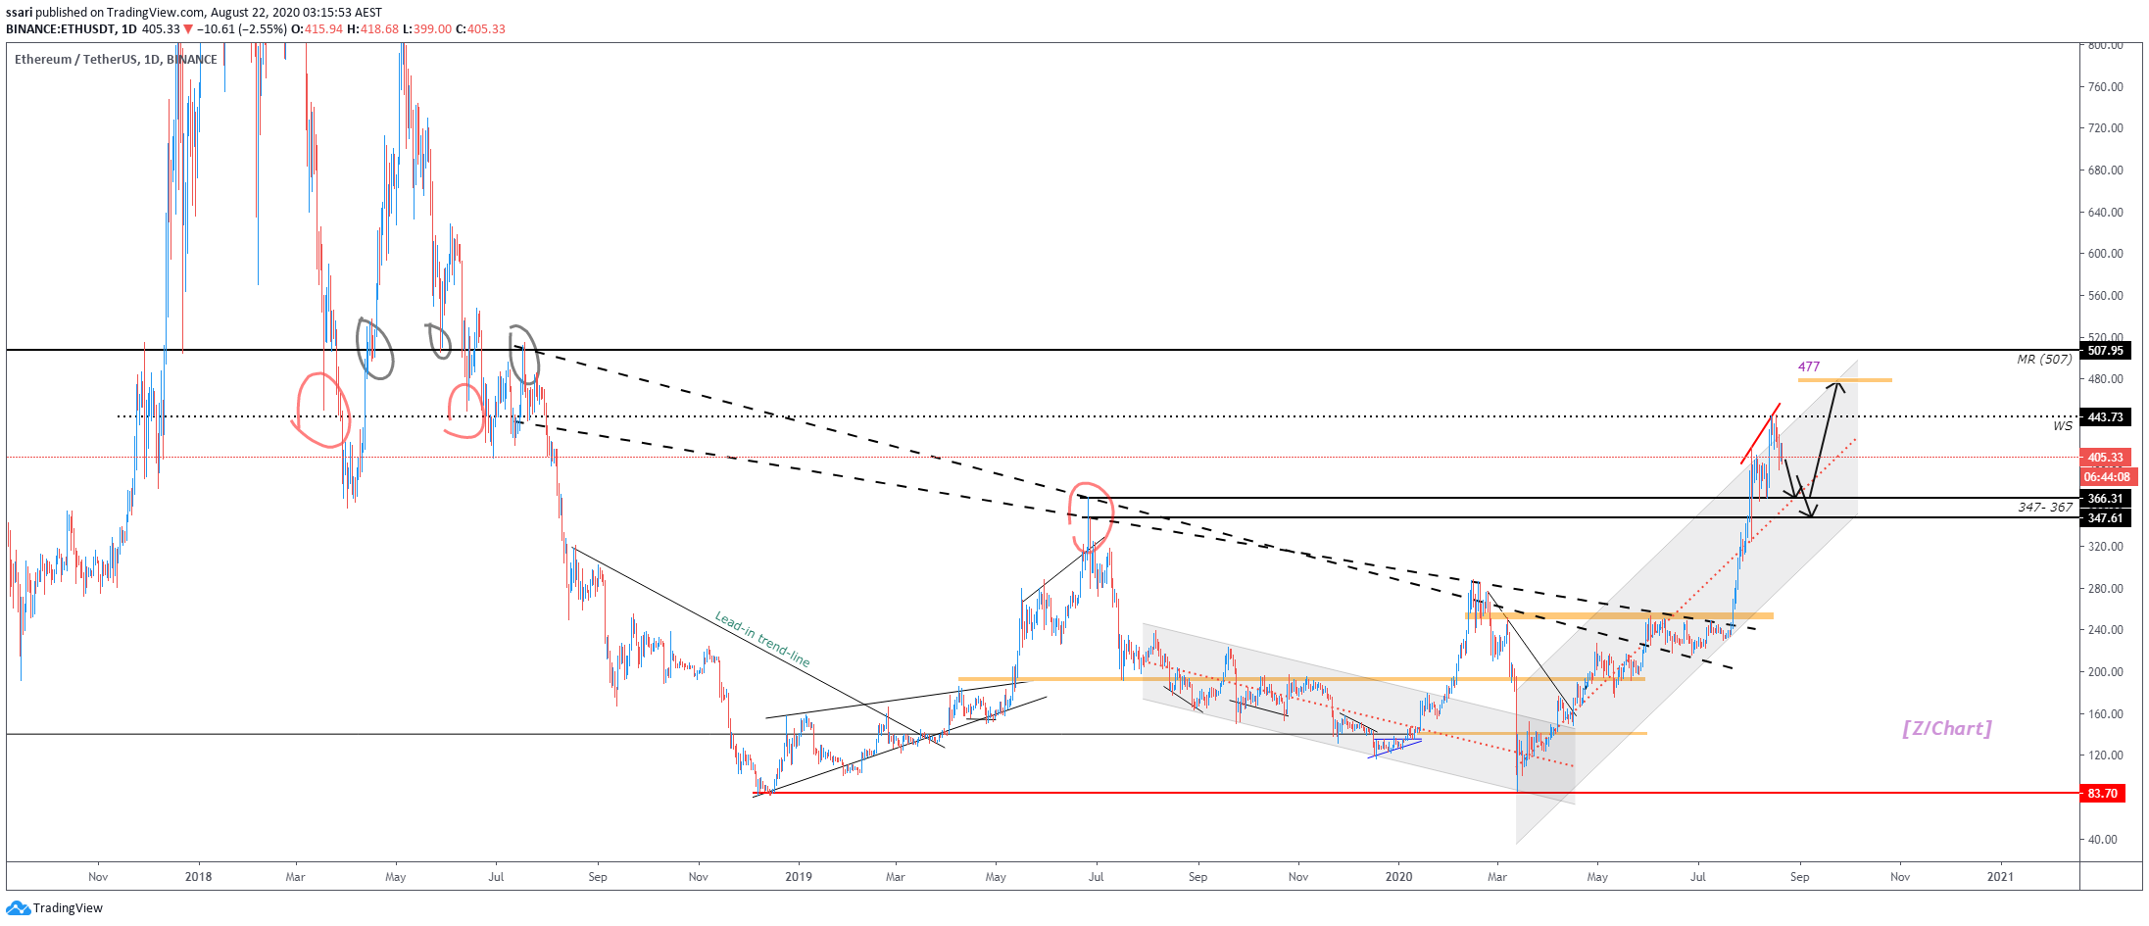Screen dimensions: 2149x926
Task: Click the red 405.33 current price label
Action: point(2105,458)
